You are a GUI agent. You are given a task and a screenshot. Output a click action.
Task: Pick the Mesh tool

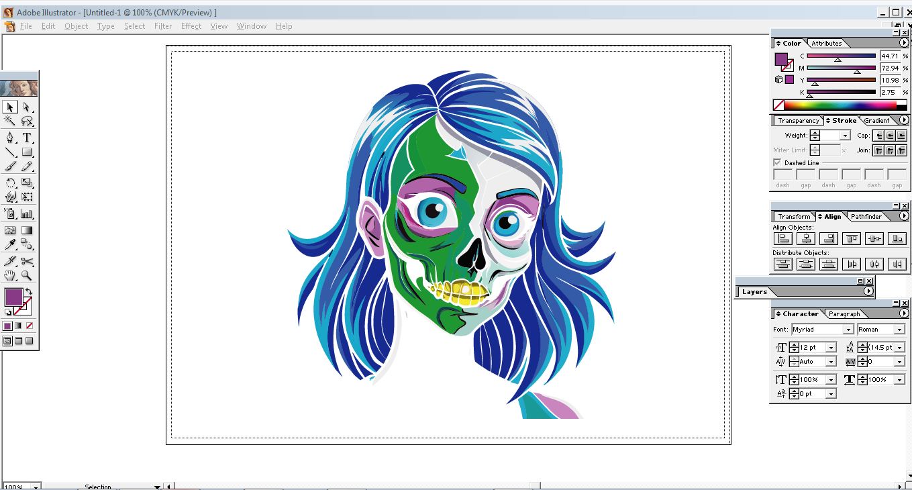click(10, 230)
